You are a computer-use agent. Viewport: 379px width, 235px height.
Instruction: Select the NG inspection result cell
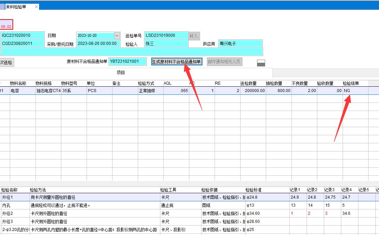click(x=355, y=91)
